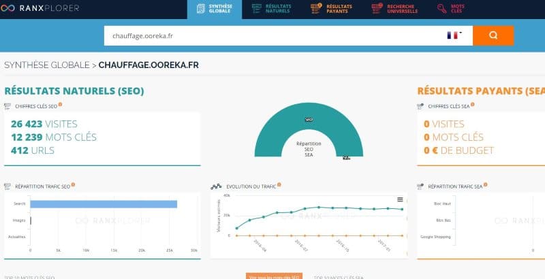
Task: Click the 12 239 Mots Clés figure
Action: pyautogui.click(x=54, y=137)
